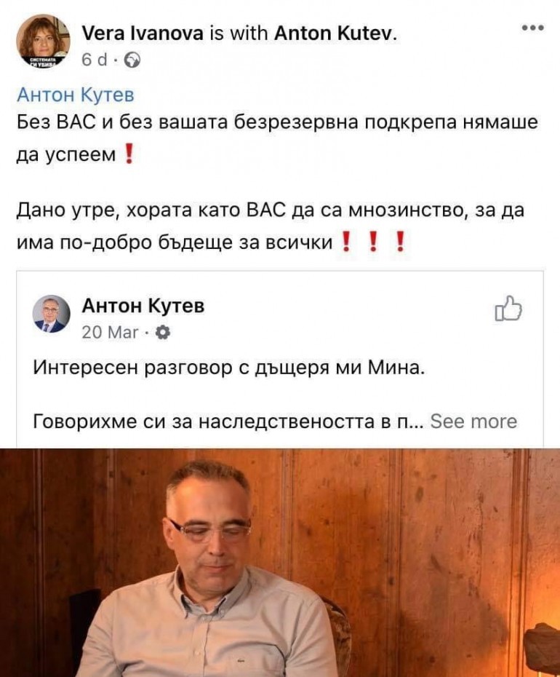Open Антон Кутев's small avatar in shared post

[52, 314]
